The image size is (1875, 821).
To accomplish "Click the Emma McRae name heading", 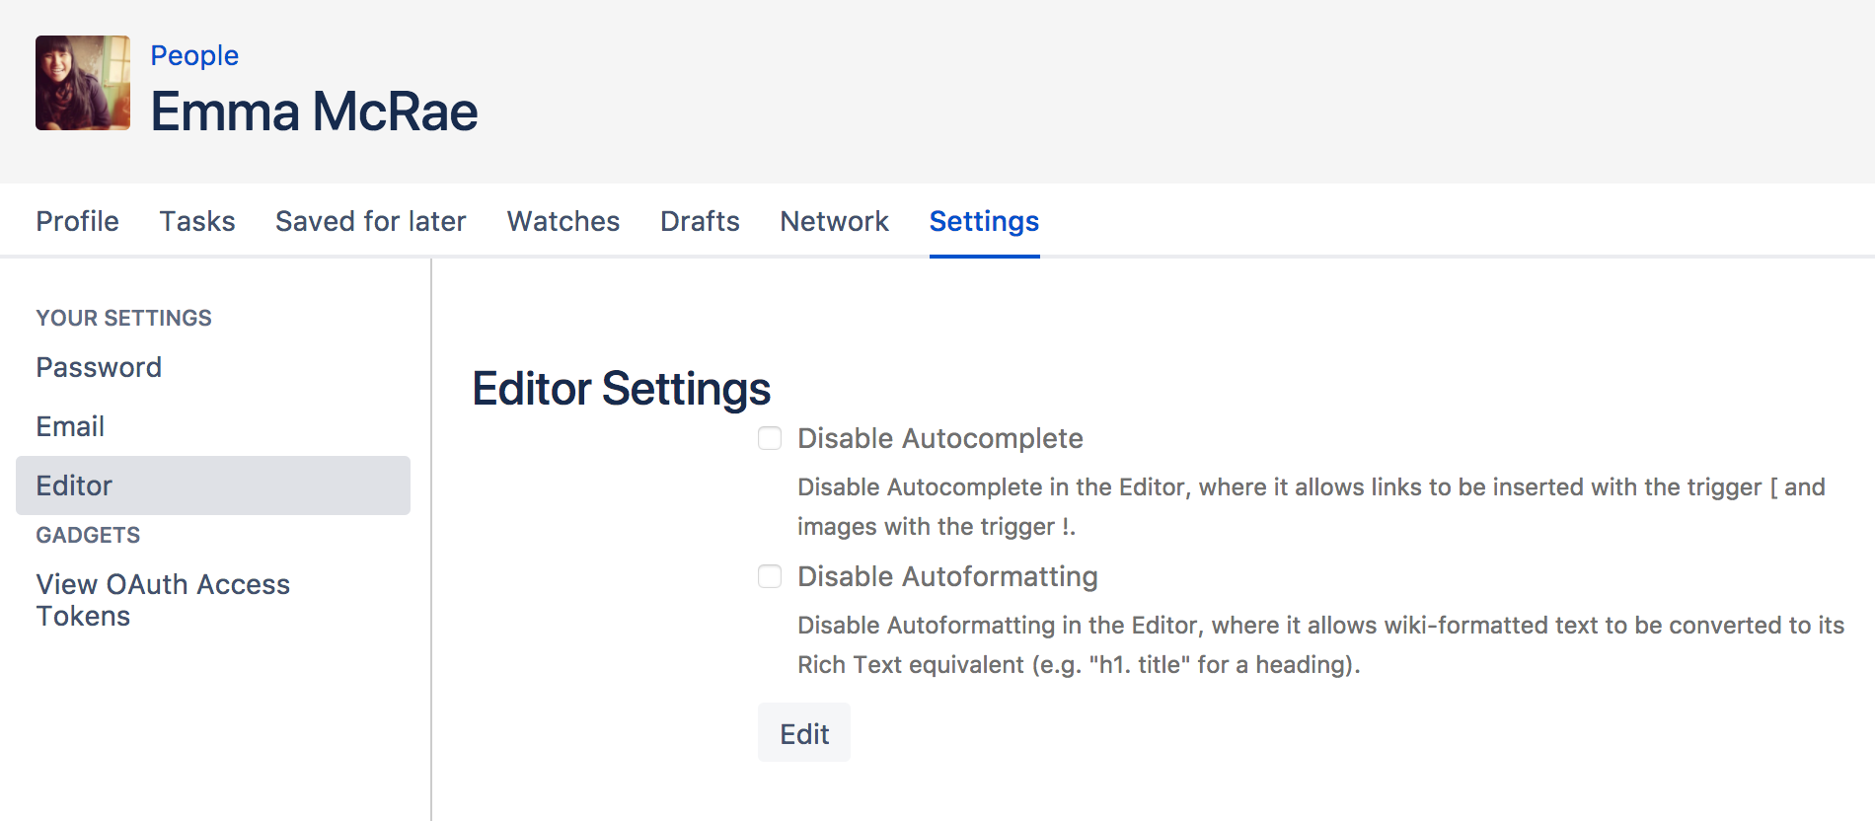I will coord(314,112).
